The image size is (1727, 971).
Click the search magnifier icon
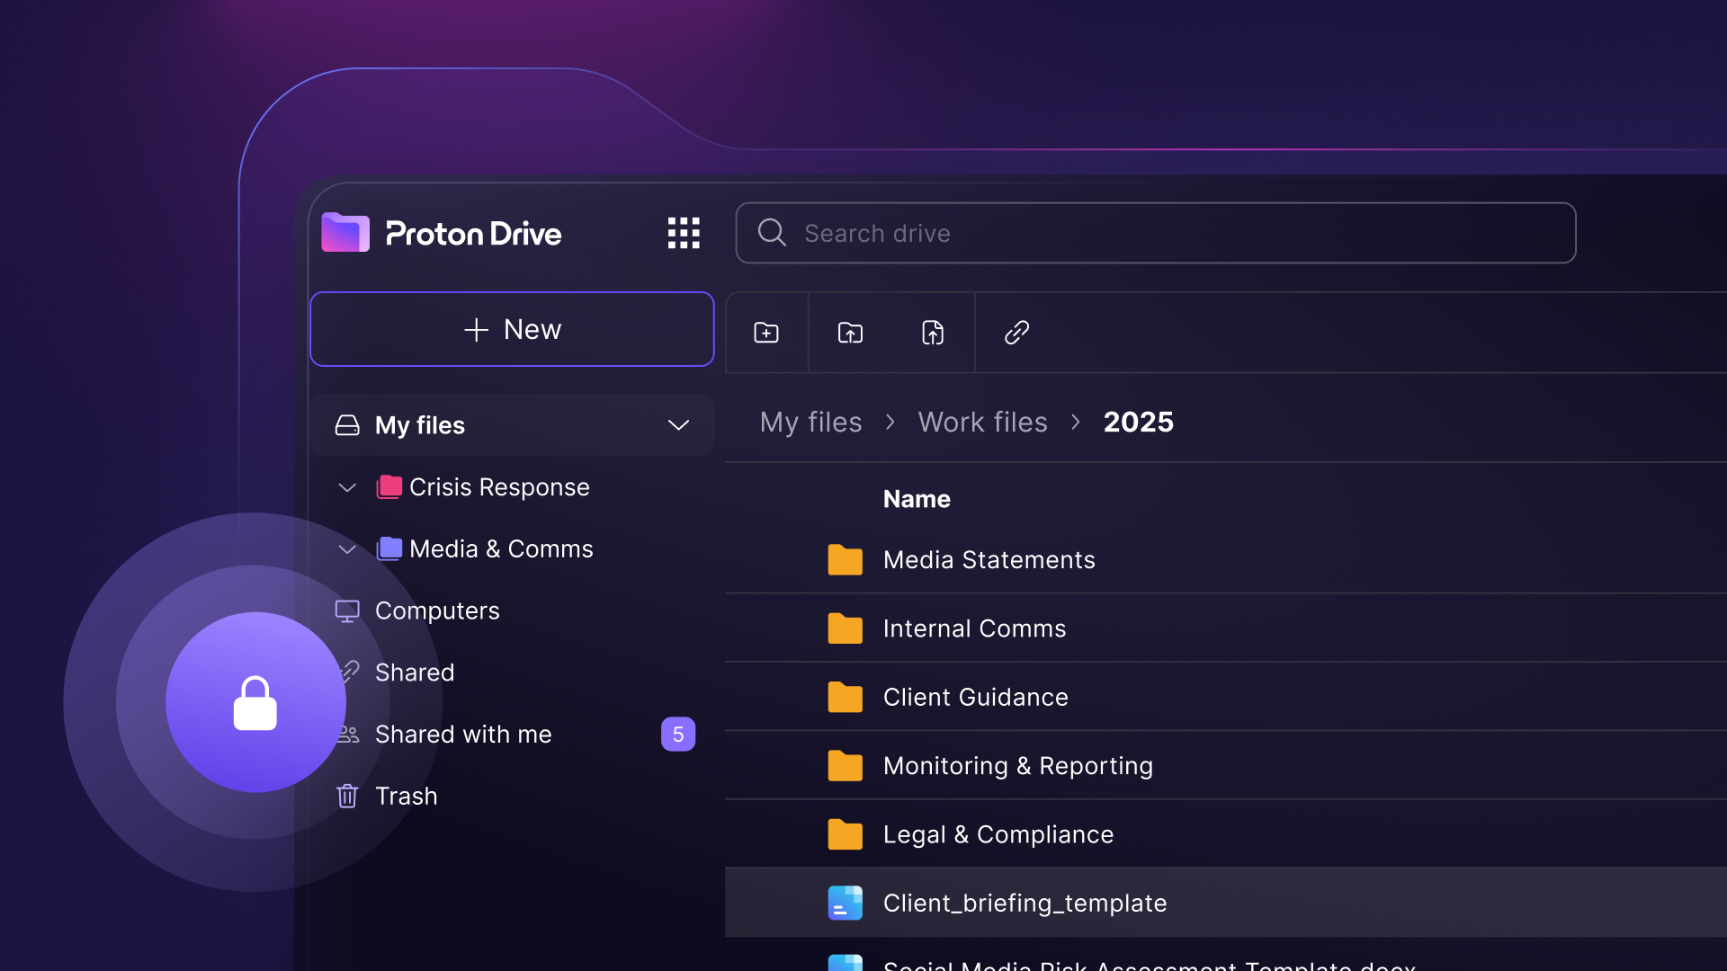click(772, 233)
